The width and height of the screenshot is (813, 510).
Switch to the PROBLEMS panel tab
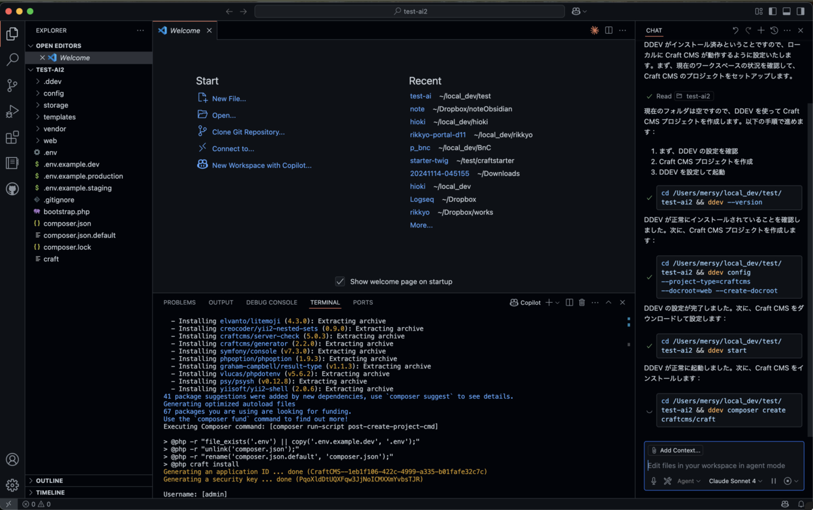pyautogui.click(x=180, y=303)
